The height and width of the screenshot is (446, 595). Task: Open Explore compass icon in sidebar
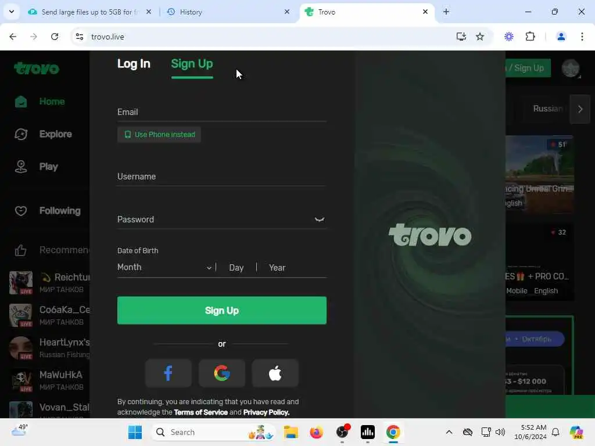tap(21, 134)
